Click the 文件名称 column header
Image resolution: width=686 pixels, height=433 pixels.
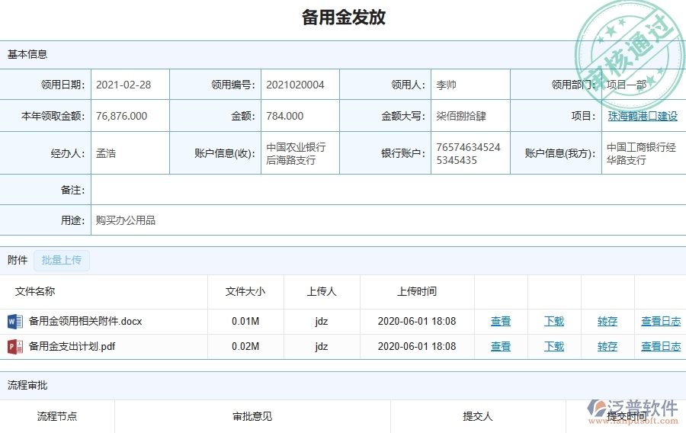(35, 291)
